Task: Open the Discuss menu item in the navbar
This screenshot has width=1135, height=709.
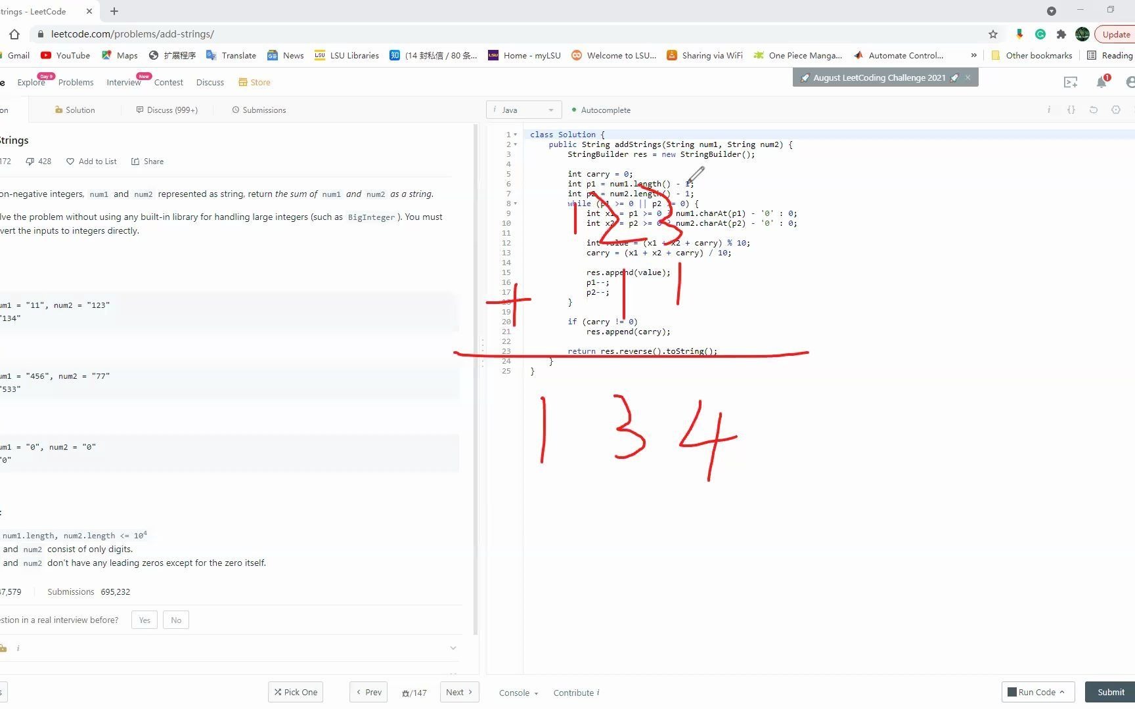Action: click(210, 82)
